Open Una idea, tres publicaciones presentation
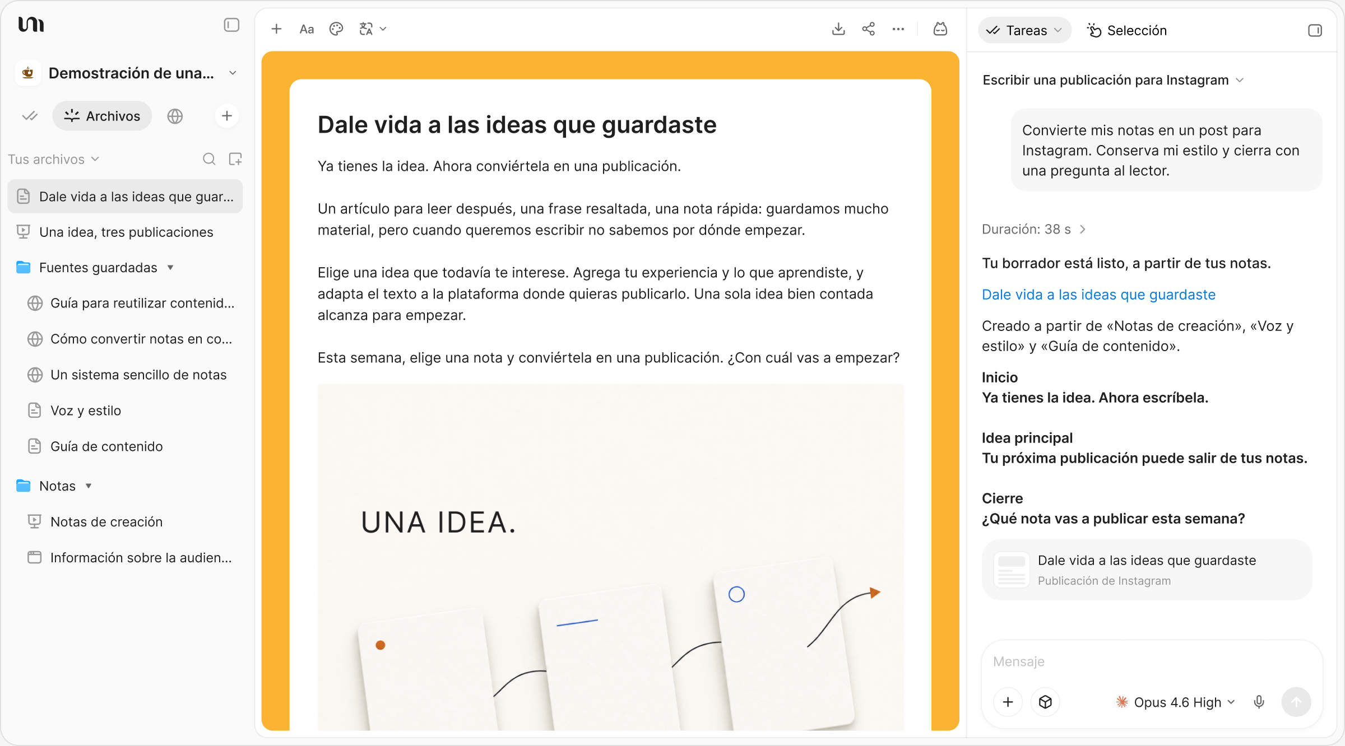This screenshot has height=746, width=1345. [x=125, y=232]
